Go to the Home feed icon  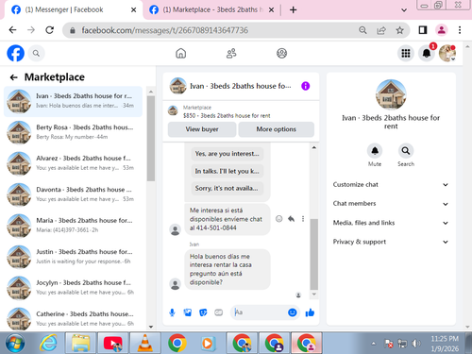click(180, 53)
